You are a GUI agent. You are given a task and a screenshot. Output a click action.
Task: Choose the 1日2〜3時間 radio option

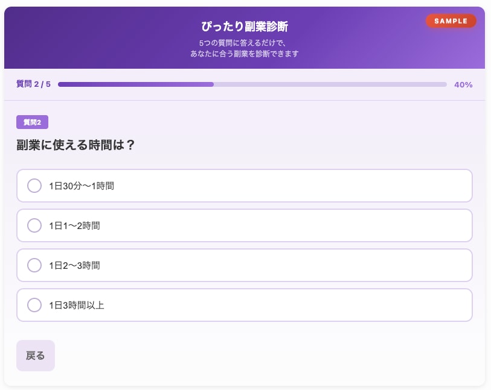pos(34,265)
